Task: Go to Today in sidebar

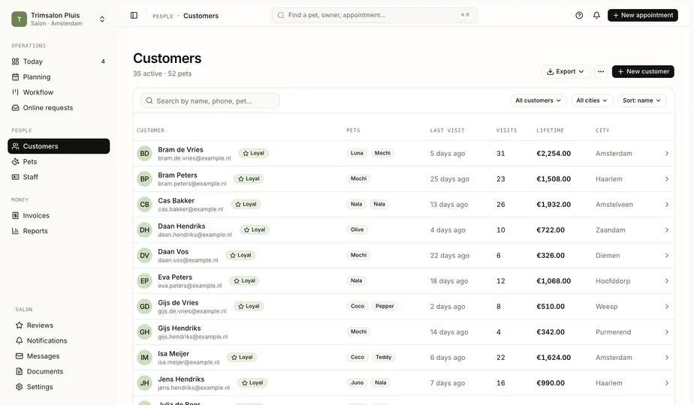Action: click(x=59, y=61)
